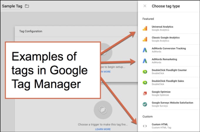200x132 pixels.
Task: Choose DoubleClick Floodlight Counter tag
Action: pyautogui.click(x=169, y=72)
